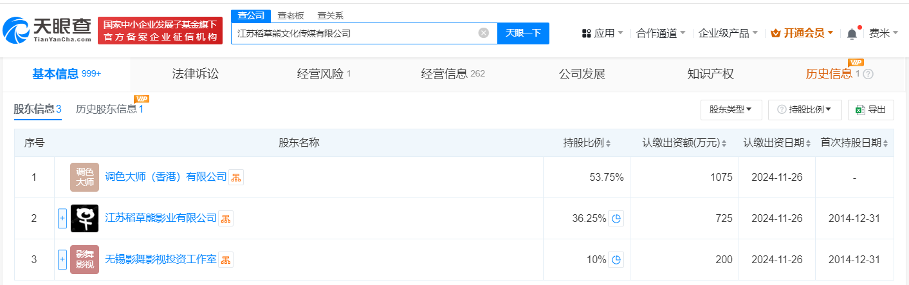Screen dimensions: 909x285
Task: Select the 法律诉讼 tab
Action: tap(196, 74)
